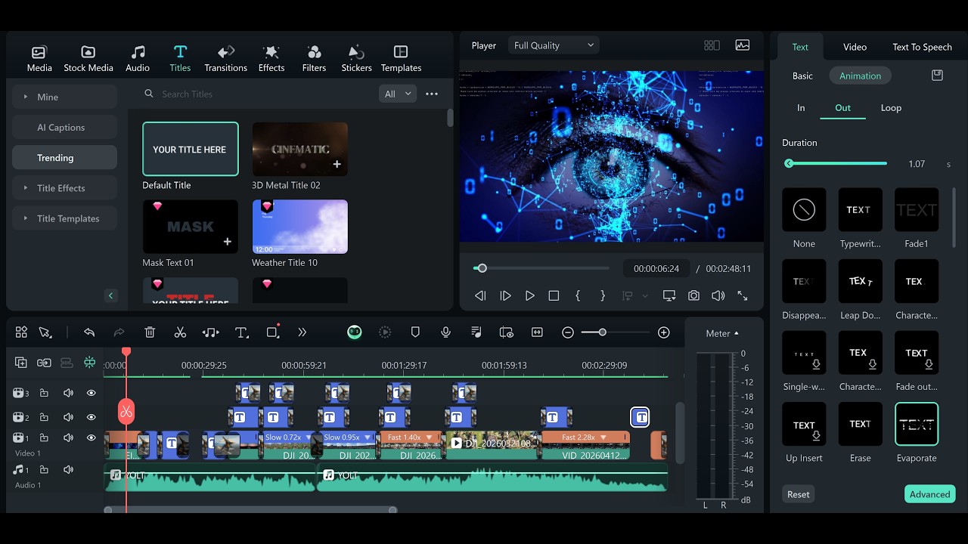This screenshot has height=544, width=968.
Task: Open the All filter dropdown
Action: click(398, 94)
